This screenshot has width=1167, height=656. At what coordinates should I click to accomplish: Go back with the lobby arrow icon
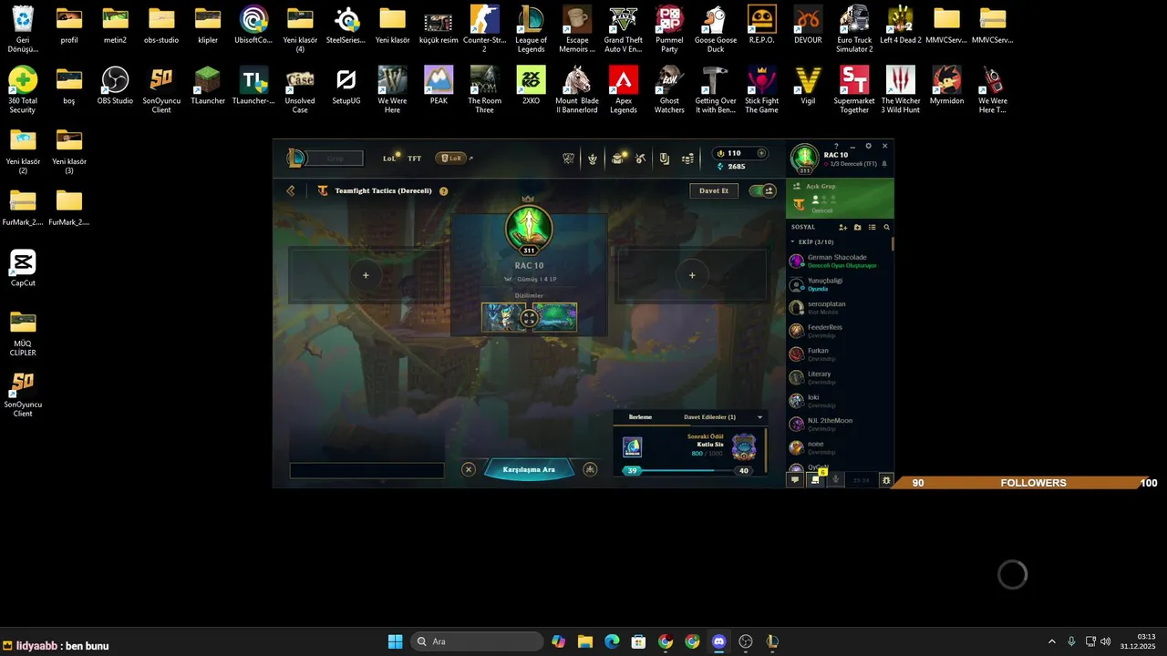pos(291,191)
